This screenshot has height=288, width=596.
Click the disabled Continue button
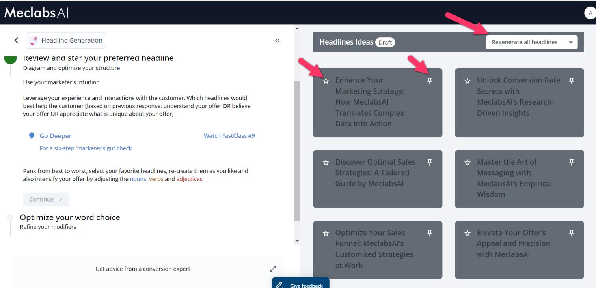(x=46, y=199)
